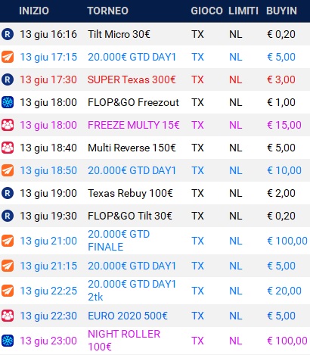The height and width of the screenshot is (355, 310).
Task: Click the R icon beside SUPER Texas 300€
Action: click(x=8, y=79)
